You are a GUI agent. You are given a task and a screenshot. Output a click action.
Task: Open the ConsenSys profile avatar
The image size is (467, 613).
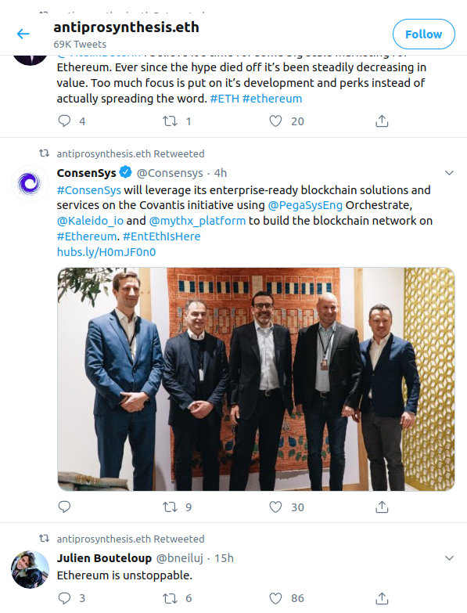click(30, 183)
